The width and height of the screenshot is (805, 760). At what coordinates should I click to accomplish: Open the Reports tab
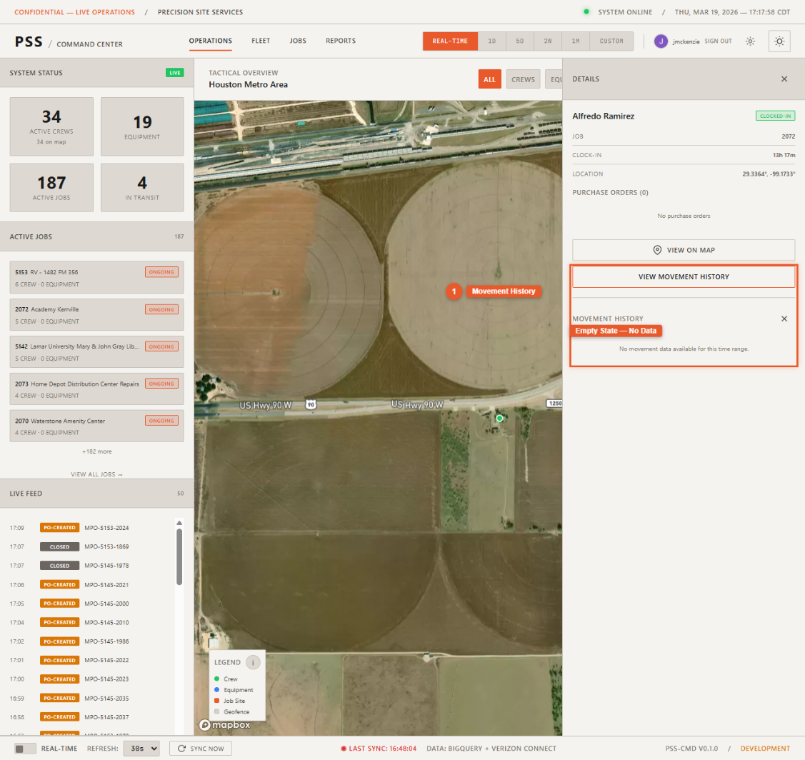pyautogui.click(x=340, y=41)
